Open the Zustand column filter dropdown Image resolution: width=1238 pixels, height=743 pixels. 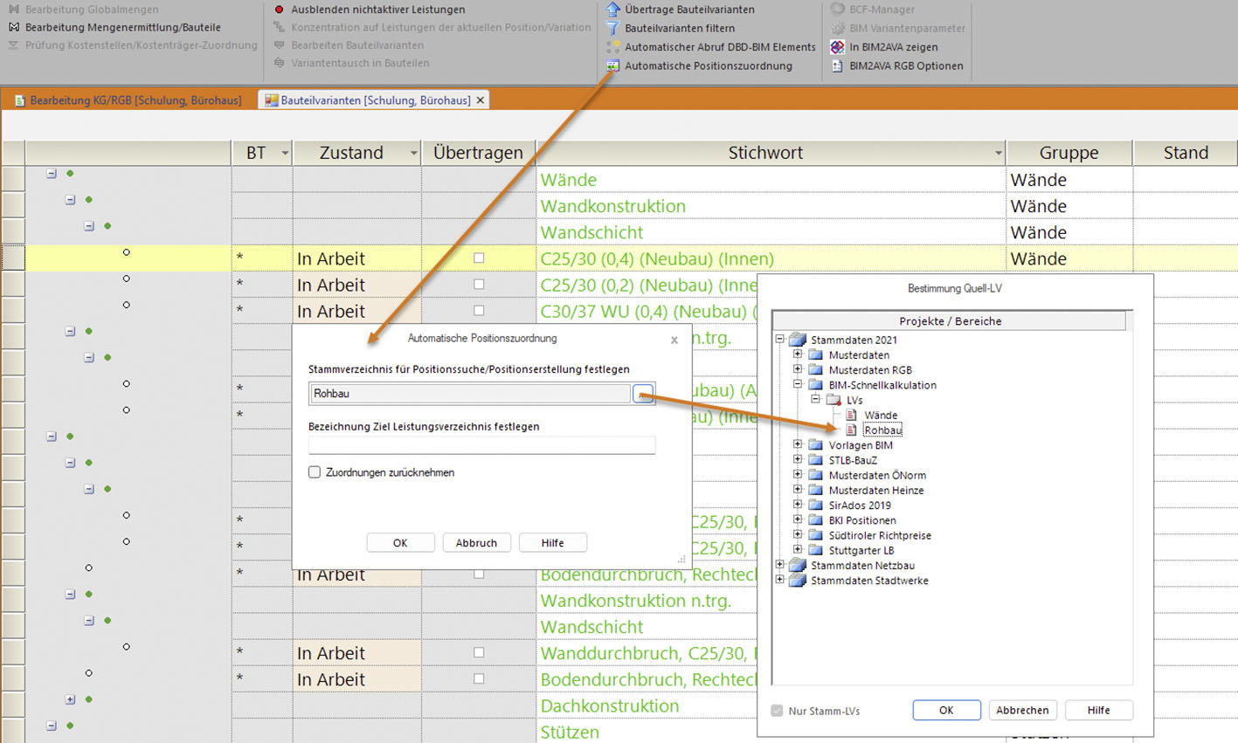tap(413, 154)
